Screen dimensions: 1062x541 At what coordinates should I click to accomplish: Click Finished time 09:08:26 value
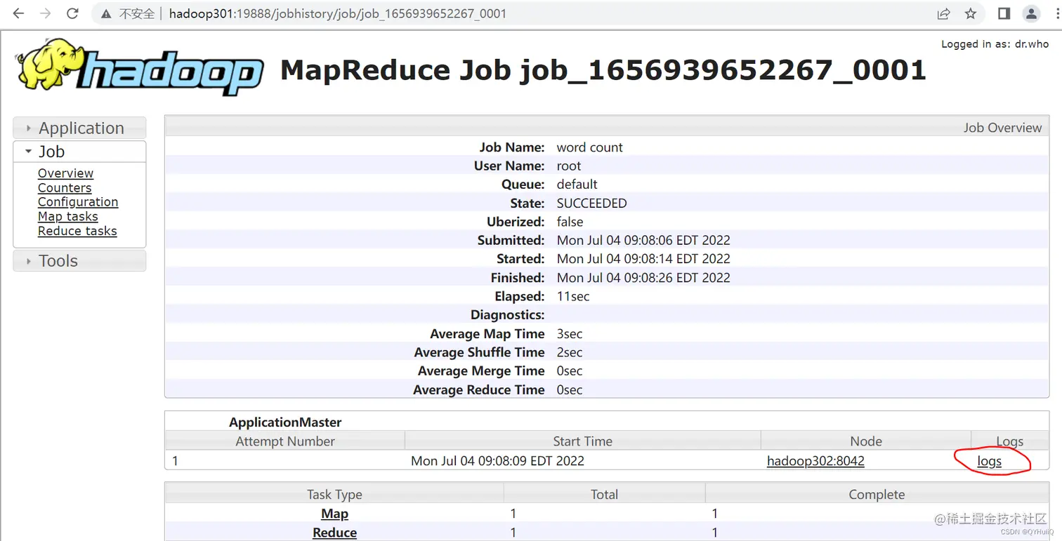coord(643,278)
